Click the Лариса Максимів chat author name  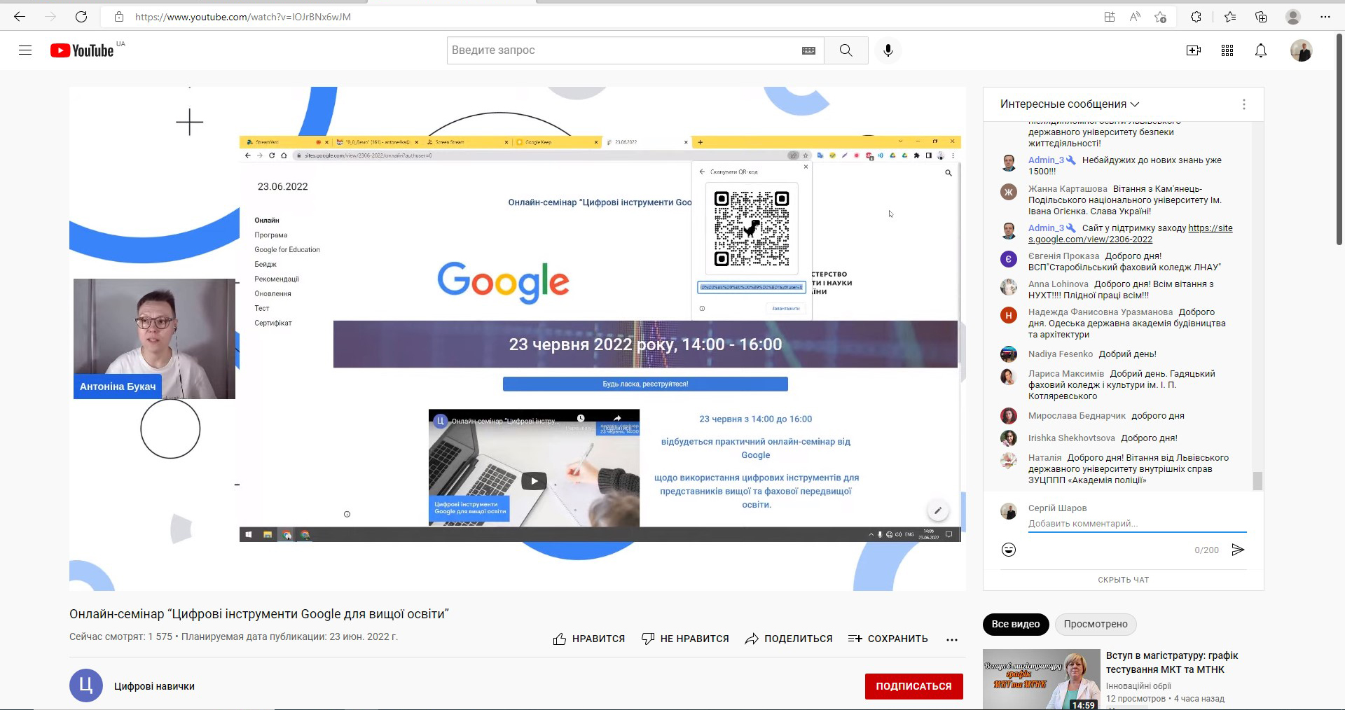click(x=1066, y=374)
